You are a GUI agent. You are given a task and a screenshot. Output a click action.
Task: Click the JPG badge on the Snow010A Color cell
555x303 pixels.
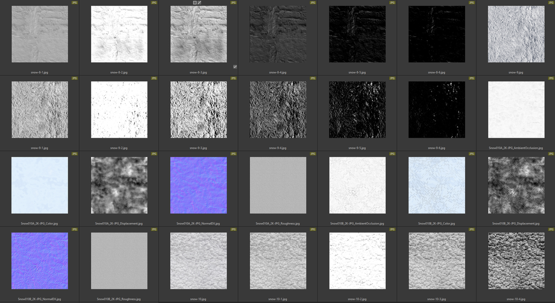75,154
